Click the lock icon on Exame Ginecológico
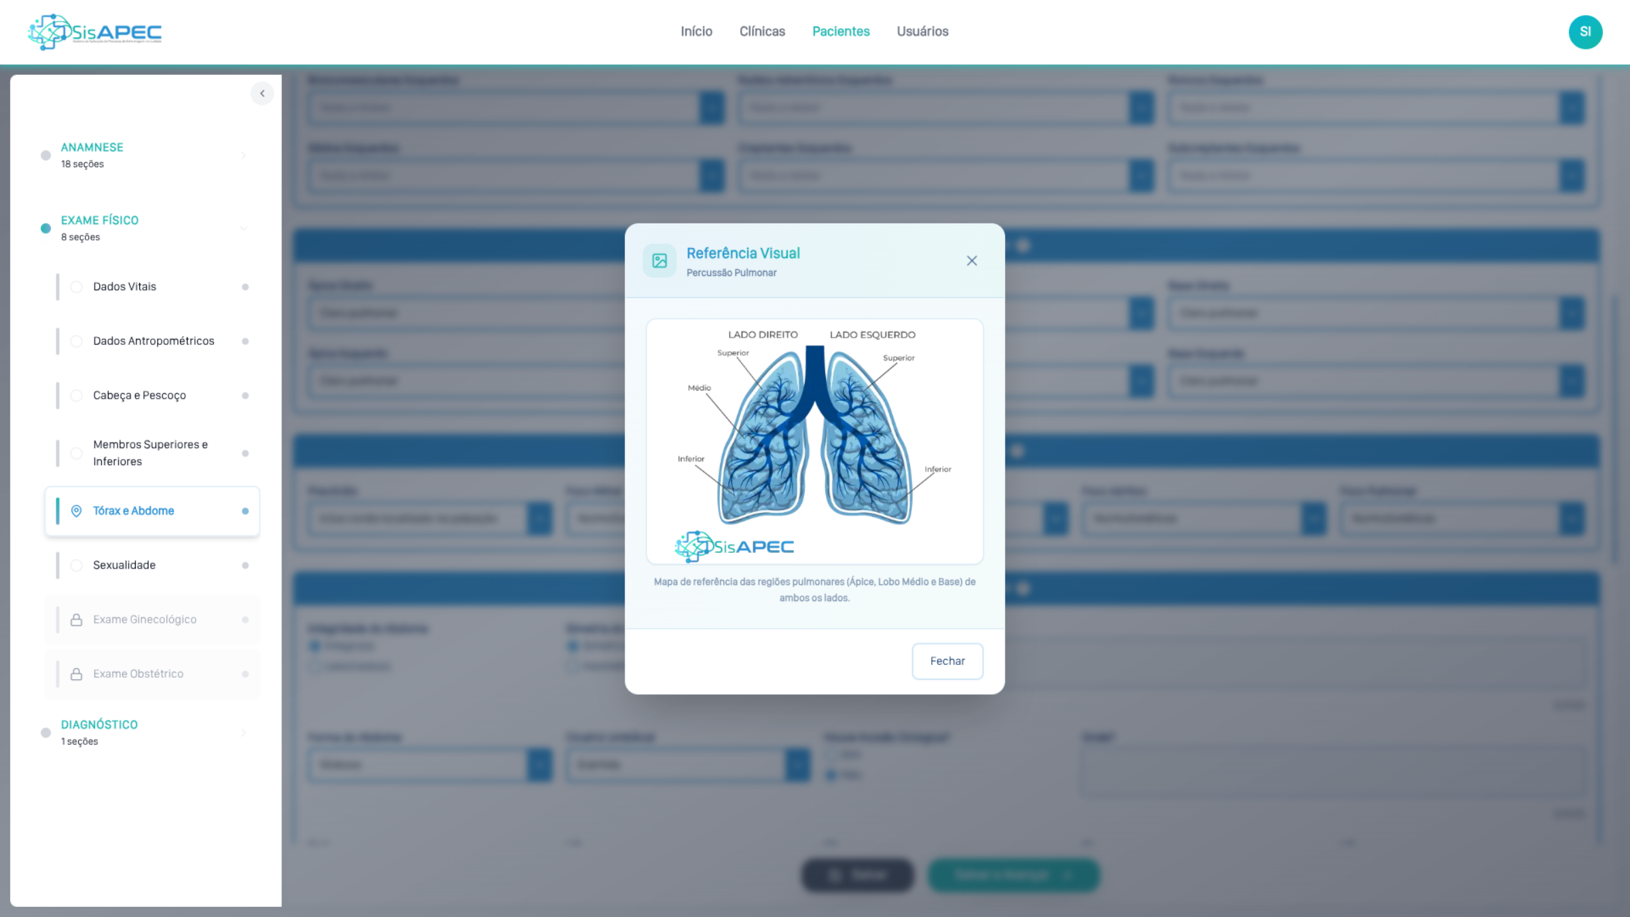 click(x=77, y=619)
